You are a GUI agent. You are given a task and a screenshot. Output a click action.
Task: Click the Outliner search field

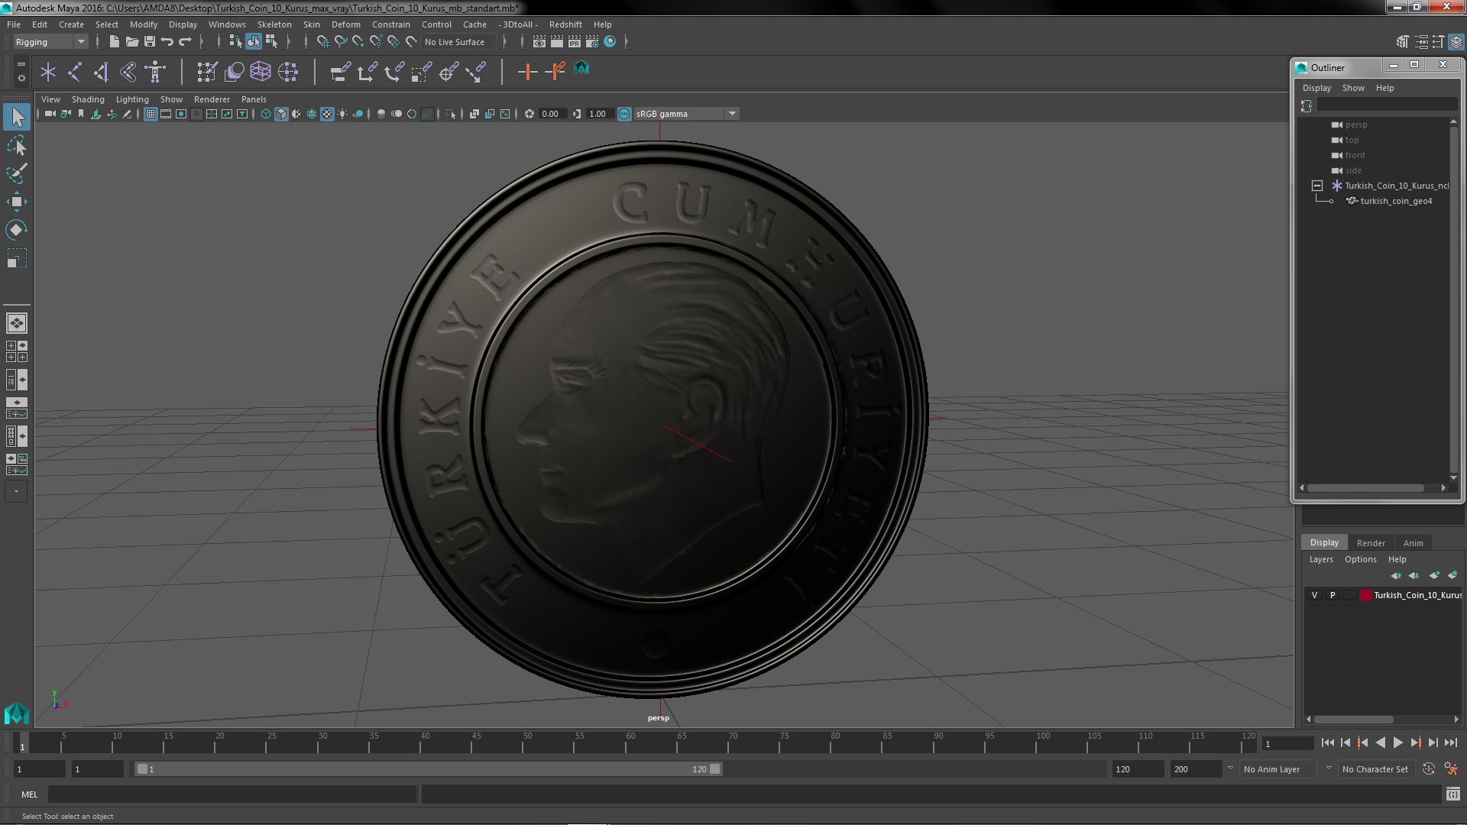[1387, 105]
